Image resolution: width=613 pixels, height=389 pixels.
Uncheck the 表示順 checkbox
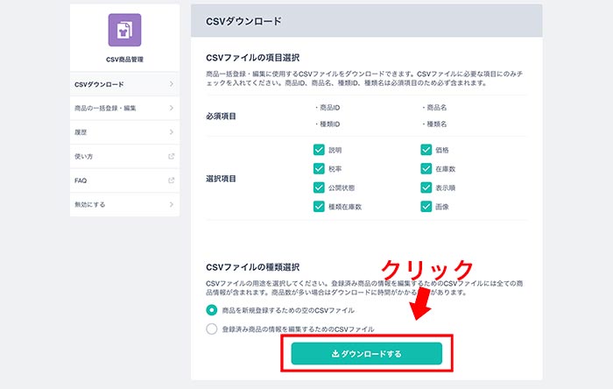pyautogui.click(x=426, y=187)
